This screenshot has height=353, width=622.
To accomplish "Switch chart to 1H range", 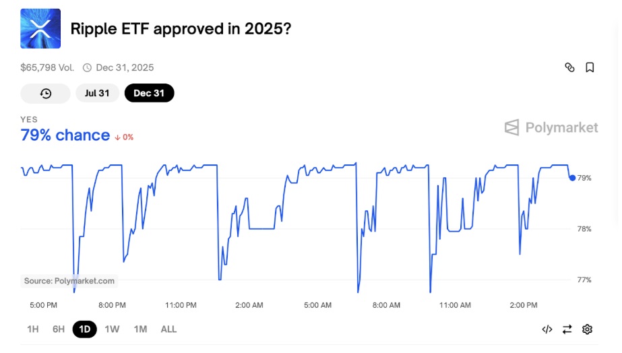I will pyautogui.click(x=32, y=329).
